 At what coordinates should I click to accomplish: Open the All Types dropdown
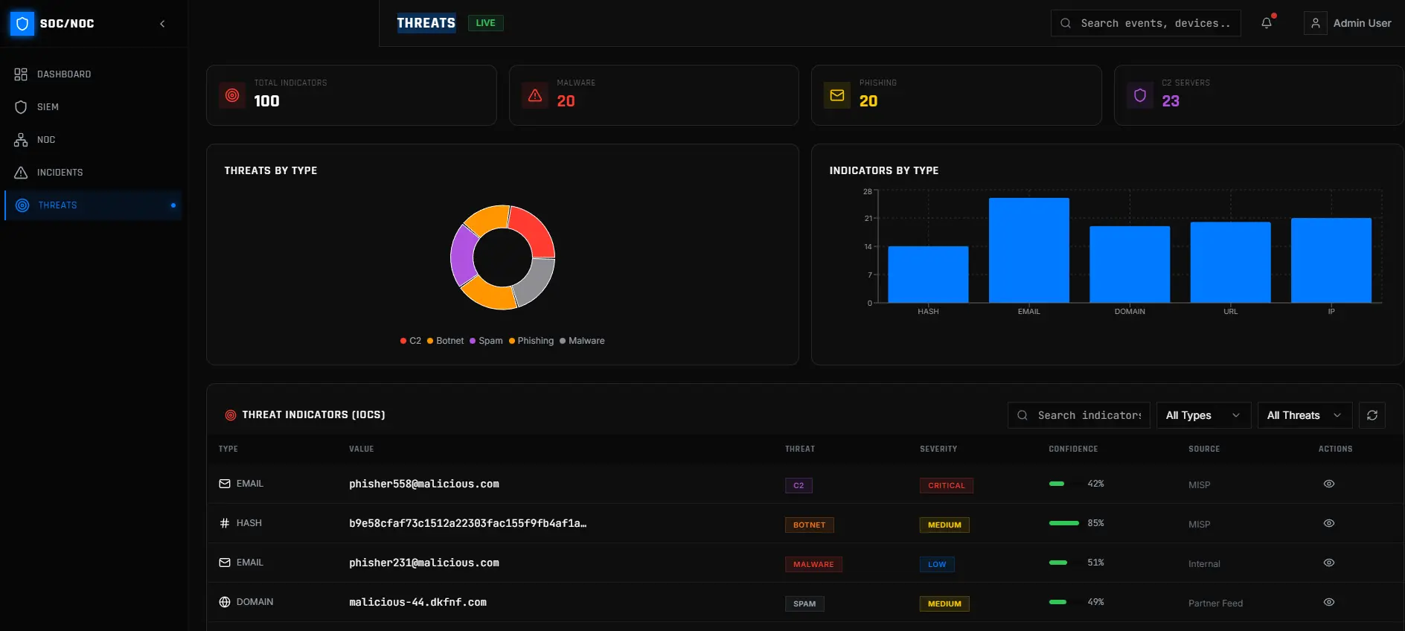click(1204, 415)
